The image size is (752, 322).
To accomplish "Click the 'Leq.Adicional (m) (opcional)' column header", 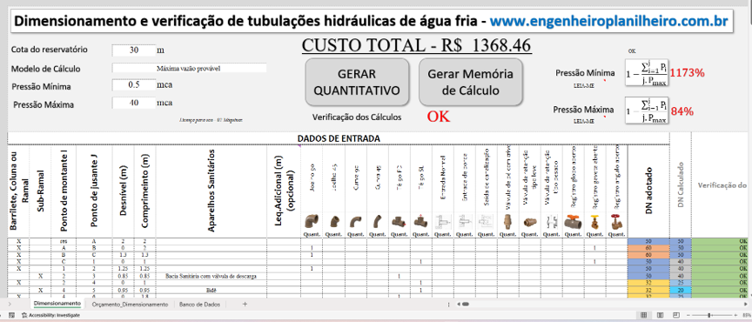I will 283,191.
